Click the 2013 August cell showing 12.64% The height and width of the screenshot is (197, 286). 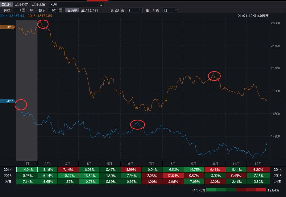pos(173,176)
